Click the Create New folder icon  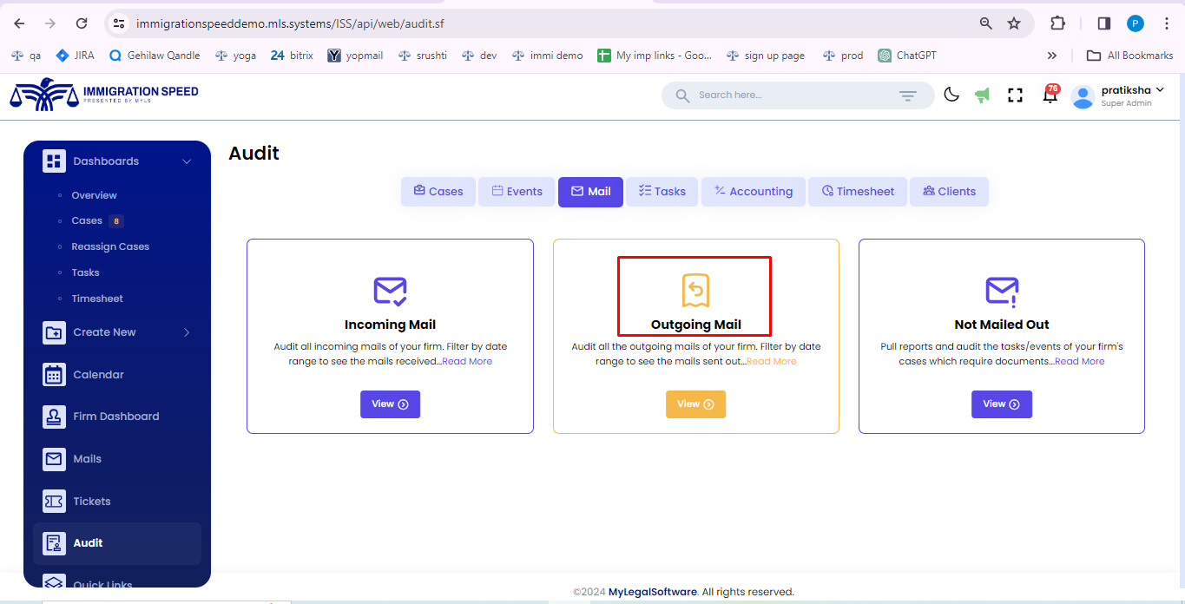click(x=54, y=332)
